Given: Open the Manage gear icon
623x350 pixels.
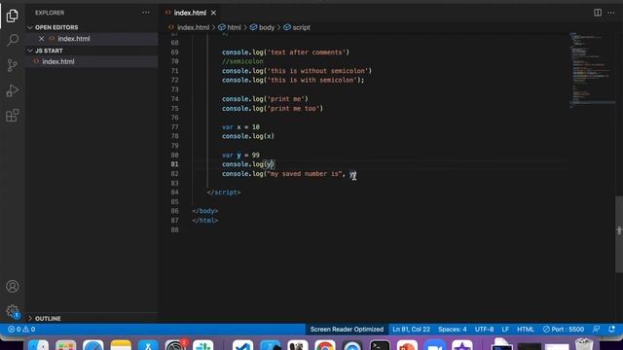Looking at the screenshot, I should click(x=13, y=311).
